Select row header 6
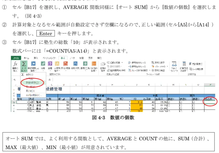Screen dimensions: 219x153 point(14,105)
